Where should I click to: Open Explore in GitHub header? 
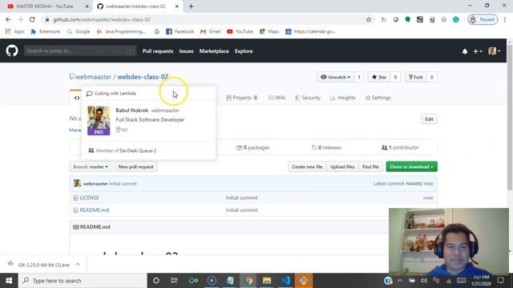(244, 51)
